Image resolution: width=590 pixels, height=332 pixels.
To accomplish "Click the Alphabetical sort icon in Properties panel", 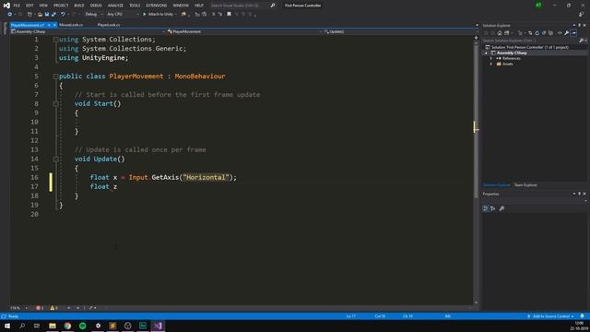I will (x=493, y=208).
